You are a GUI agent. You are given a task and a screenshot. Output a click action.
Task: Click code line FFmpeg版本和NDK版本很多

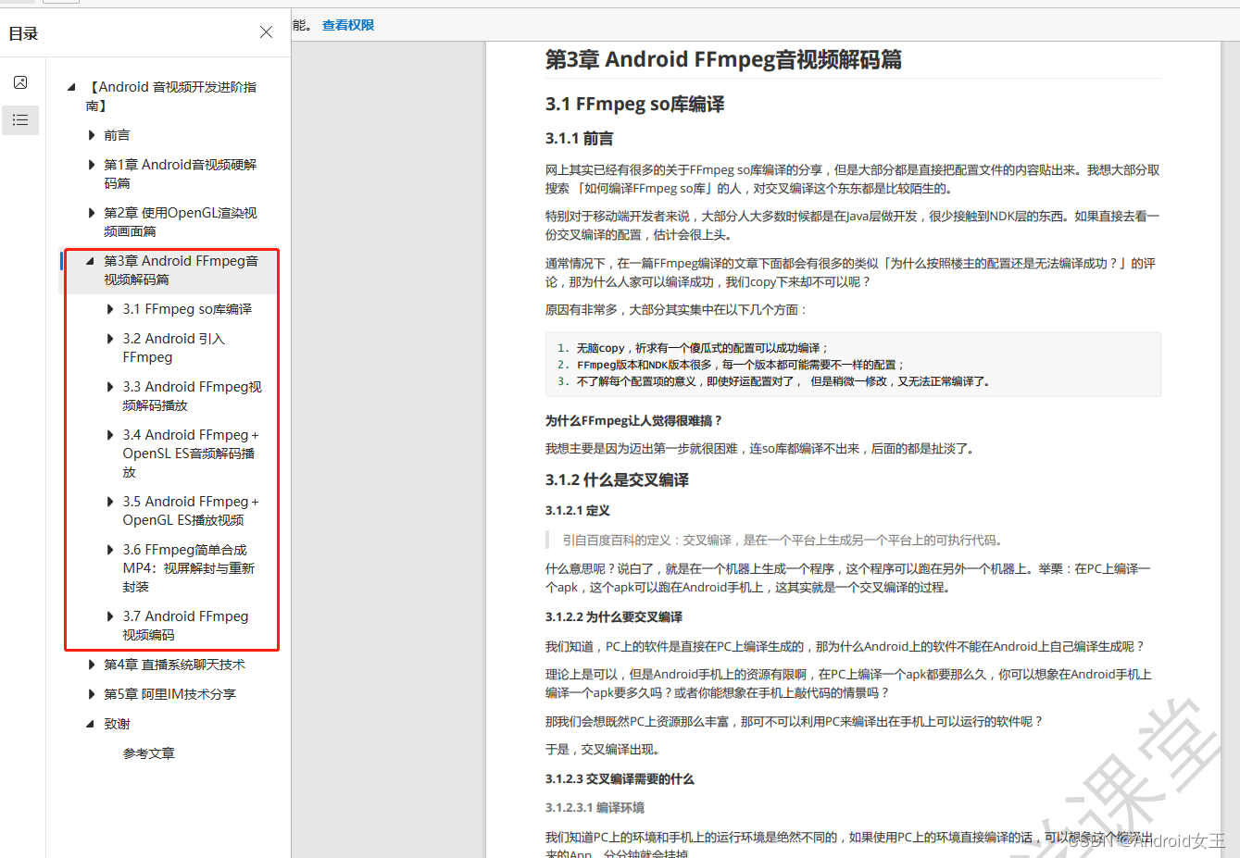point(741,365)
